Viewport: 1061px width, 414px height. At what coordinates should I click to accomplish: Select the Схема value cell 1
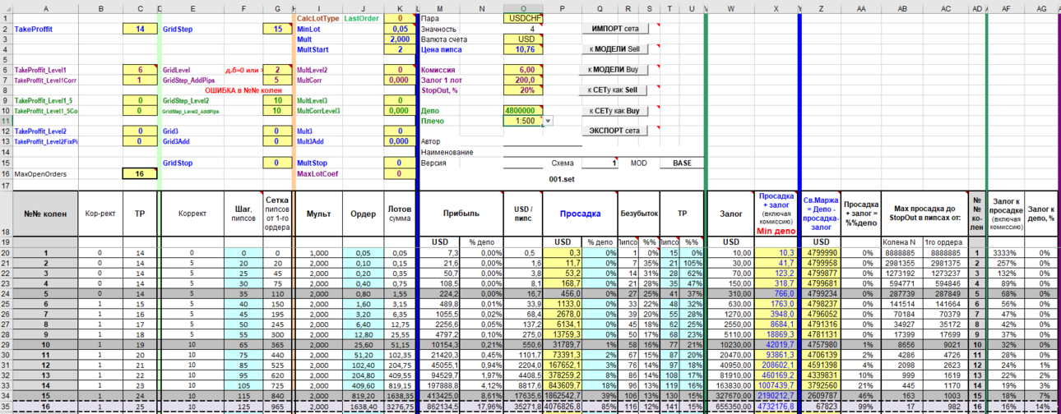[601, 163]
